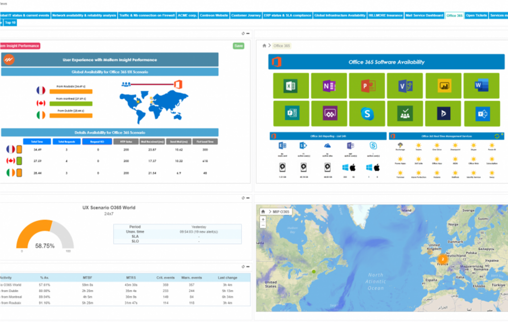The height and width of the screenshot is (322, 508).
Task: Click the green map marker in North America
Action: (314, 271)
